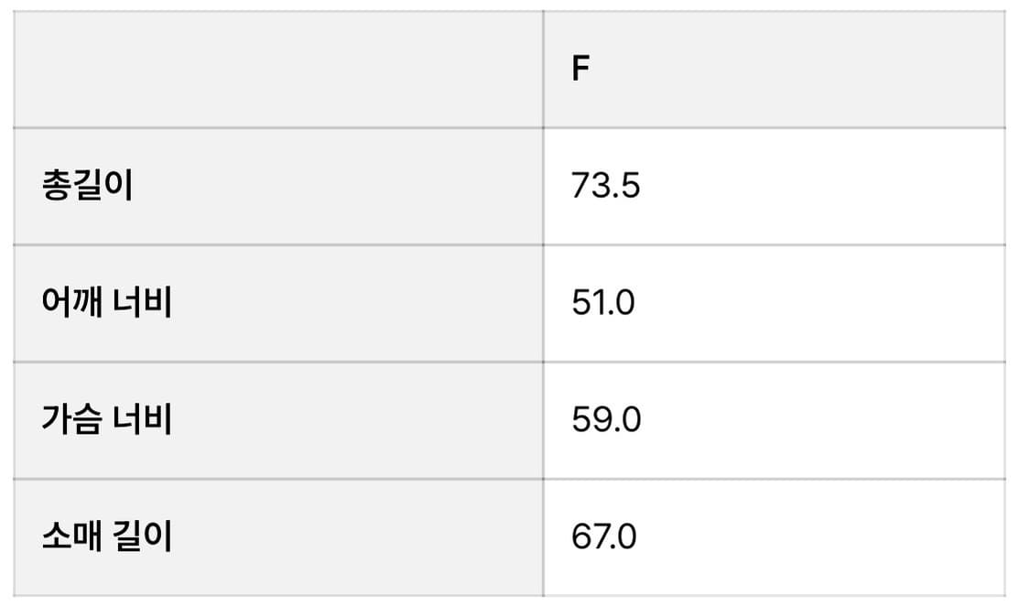Select the 총길이 row label
The height and width of the screenshot is (606, 1030).
click(88, 186)
